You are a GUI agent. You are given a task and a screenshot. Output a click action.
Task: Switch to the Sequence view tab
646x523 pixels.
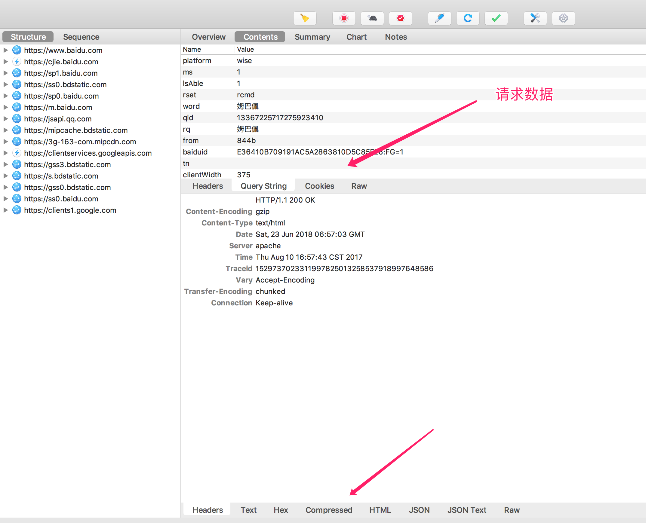coord(81,37)
